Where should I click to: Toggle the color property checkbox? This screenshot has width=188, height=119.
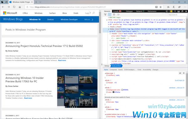click(107, 92)
